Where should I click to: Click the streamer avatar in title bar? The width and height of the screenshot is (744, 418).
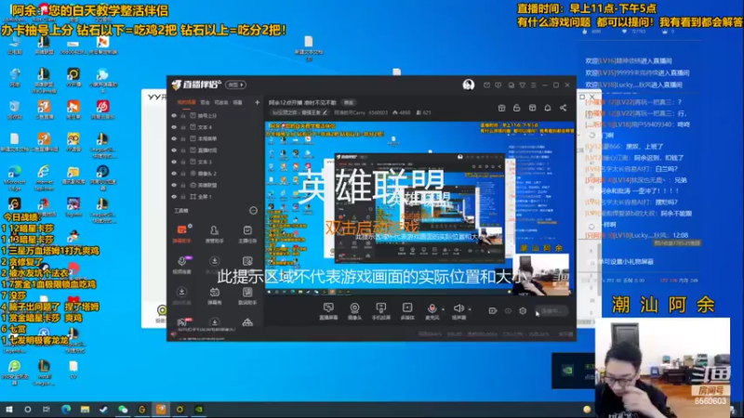[469, 85]
